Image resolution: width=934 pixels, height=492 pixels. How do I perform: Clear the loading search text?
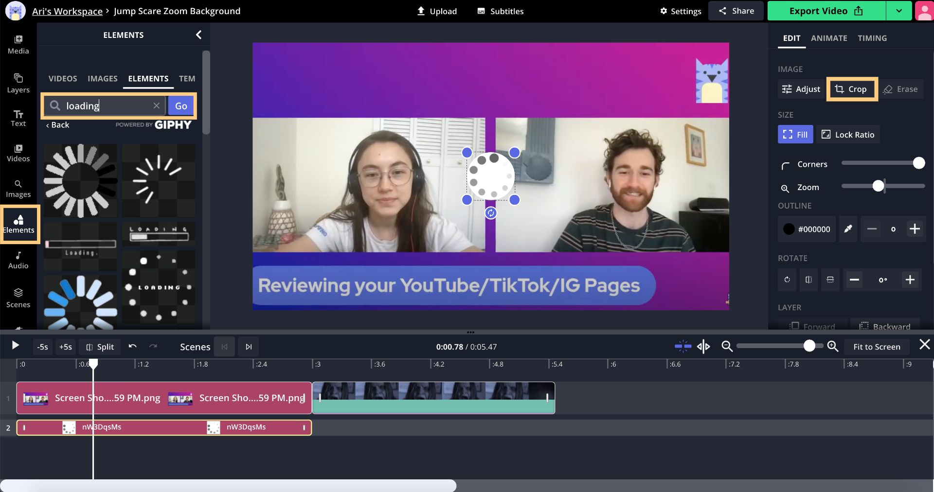coord(156,105)
